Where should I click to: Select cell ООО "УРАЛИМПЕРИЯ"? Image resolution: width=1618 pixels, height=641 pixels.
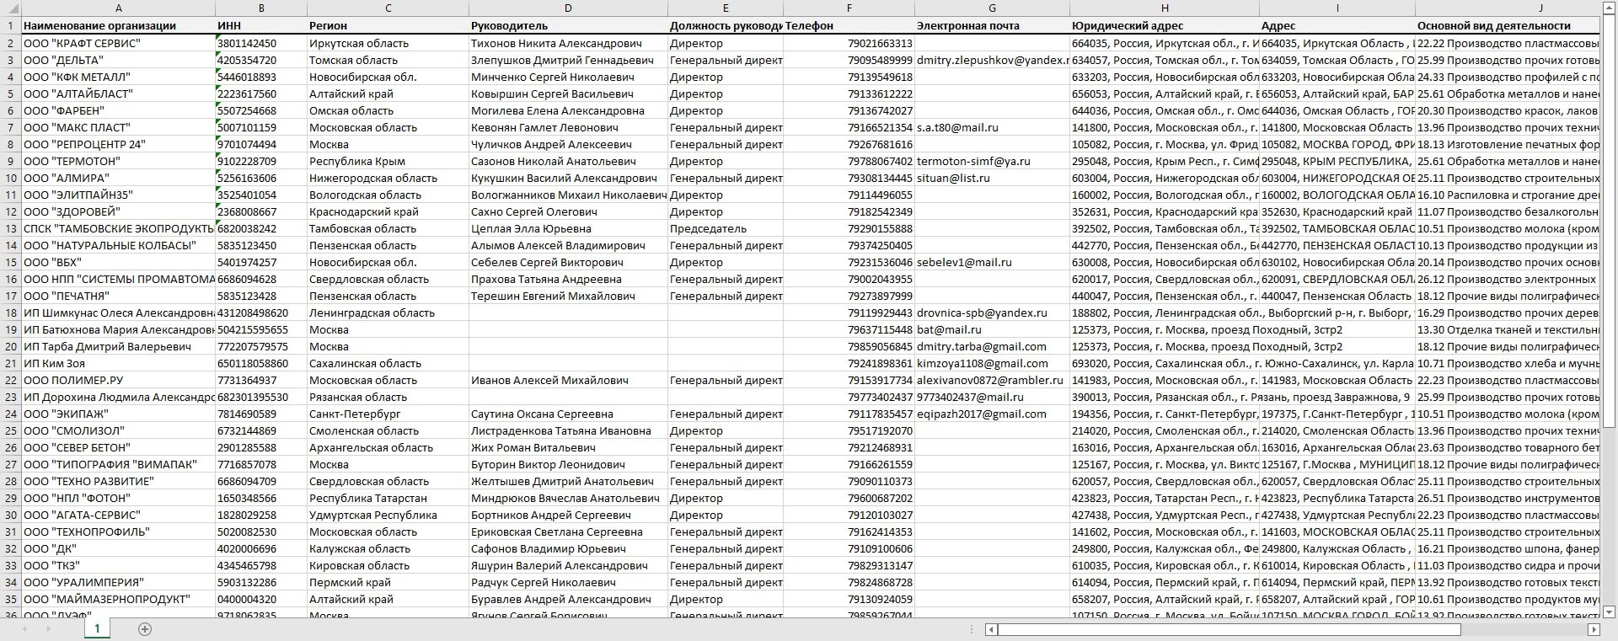118,582
